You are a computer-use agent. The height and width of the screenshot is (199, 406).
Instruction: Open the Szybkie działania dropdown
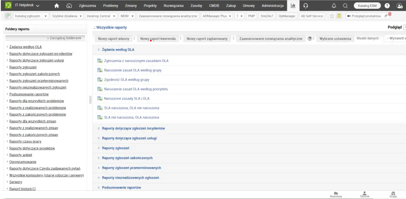coord(67,16)
